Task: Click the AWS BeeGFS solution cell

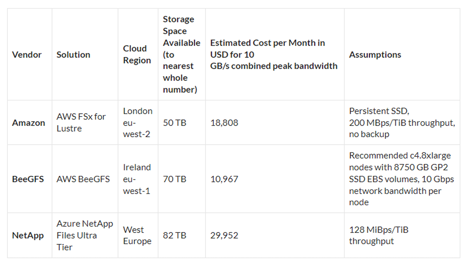Action: tap(83, 179)
